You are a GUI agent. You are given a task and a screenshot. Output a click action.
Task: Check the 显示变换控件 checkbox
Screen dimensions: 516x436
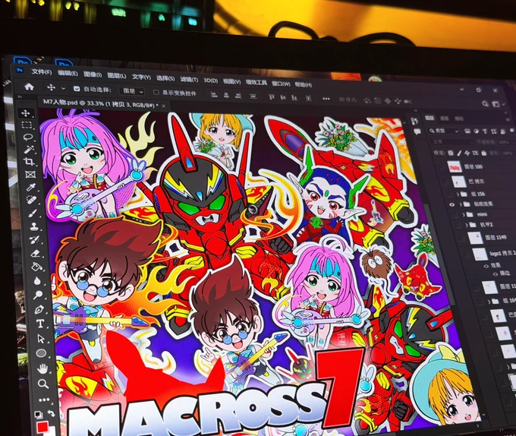coord(156,93)
